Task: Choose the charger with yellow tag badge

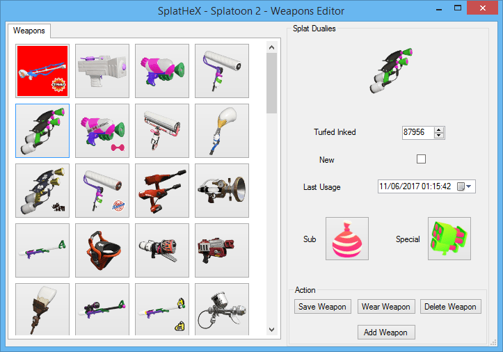Action: (162, 310)
